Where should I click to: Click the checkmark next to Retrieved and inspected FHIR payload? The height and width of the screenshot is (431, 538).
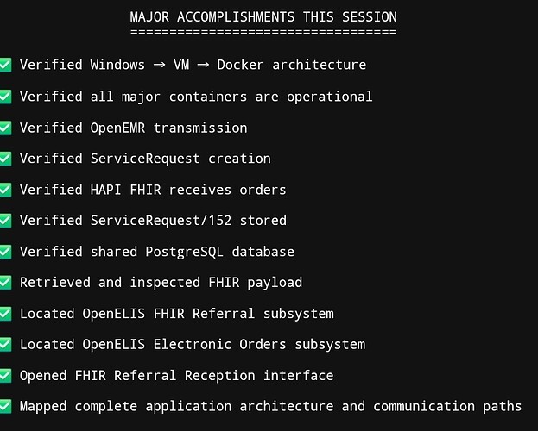[5, 283]
